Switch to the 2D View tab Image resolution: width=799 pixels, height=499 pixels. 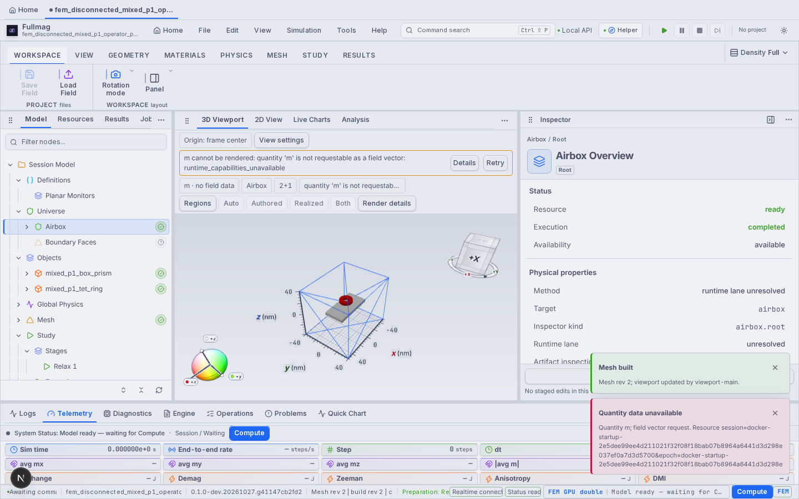click(269, 120)
